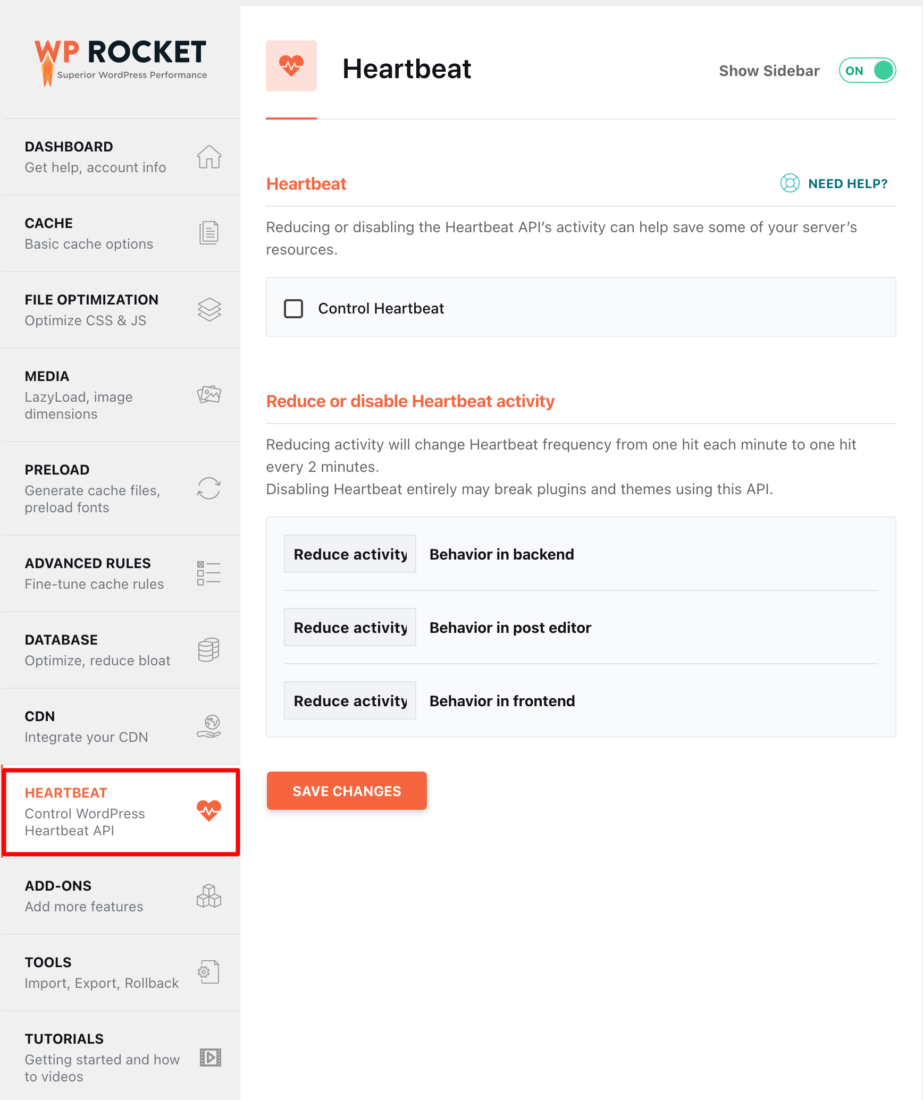Viewport: 923px width, 1100px height.
Task: Click the Behavior in backend label
Action: (501, 554)
